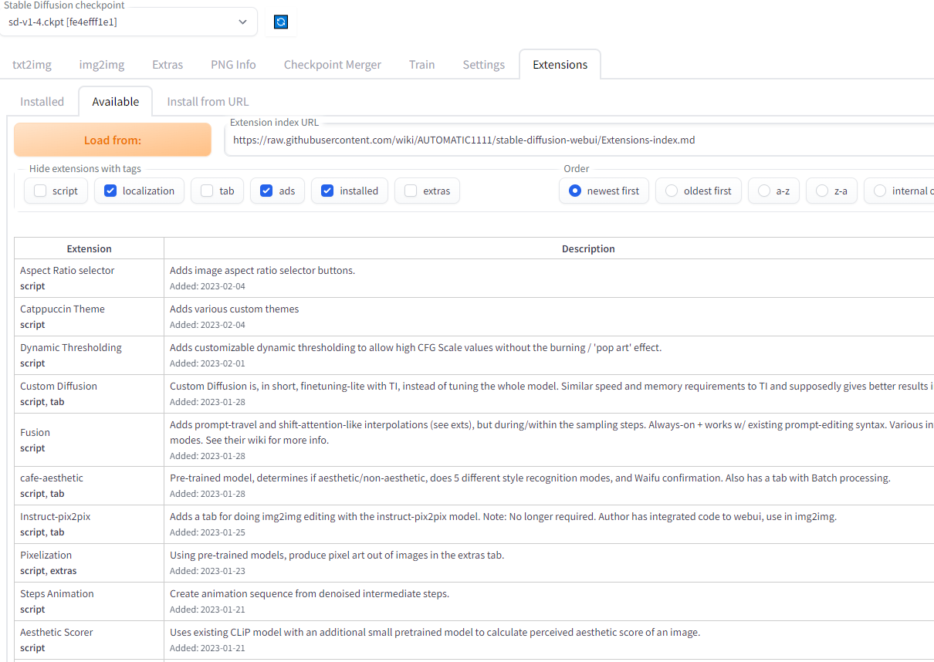
Task: Open the Train tab
Action: tap(421, 65)
